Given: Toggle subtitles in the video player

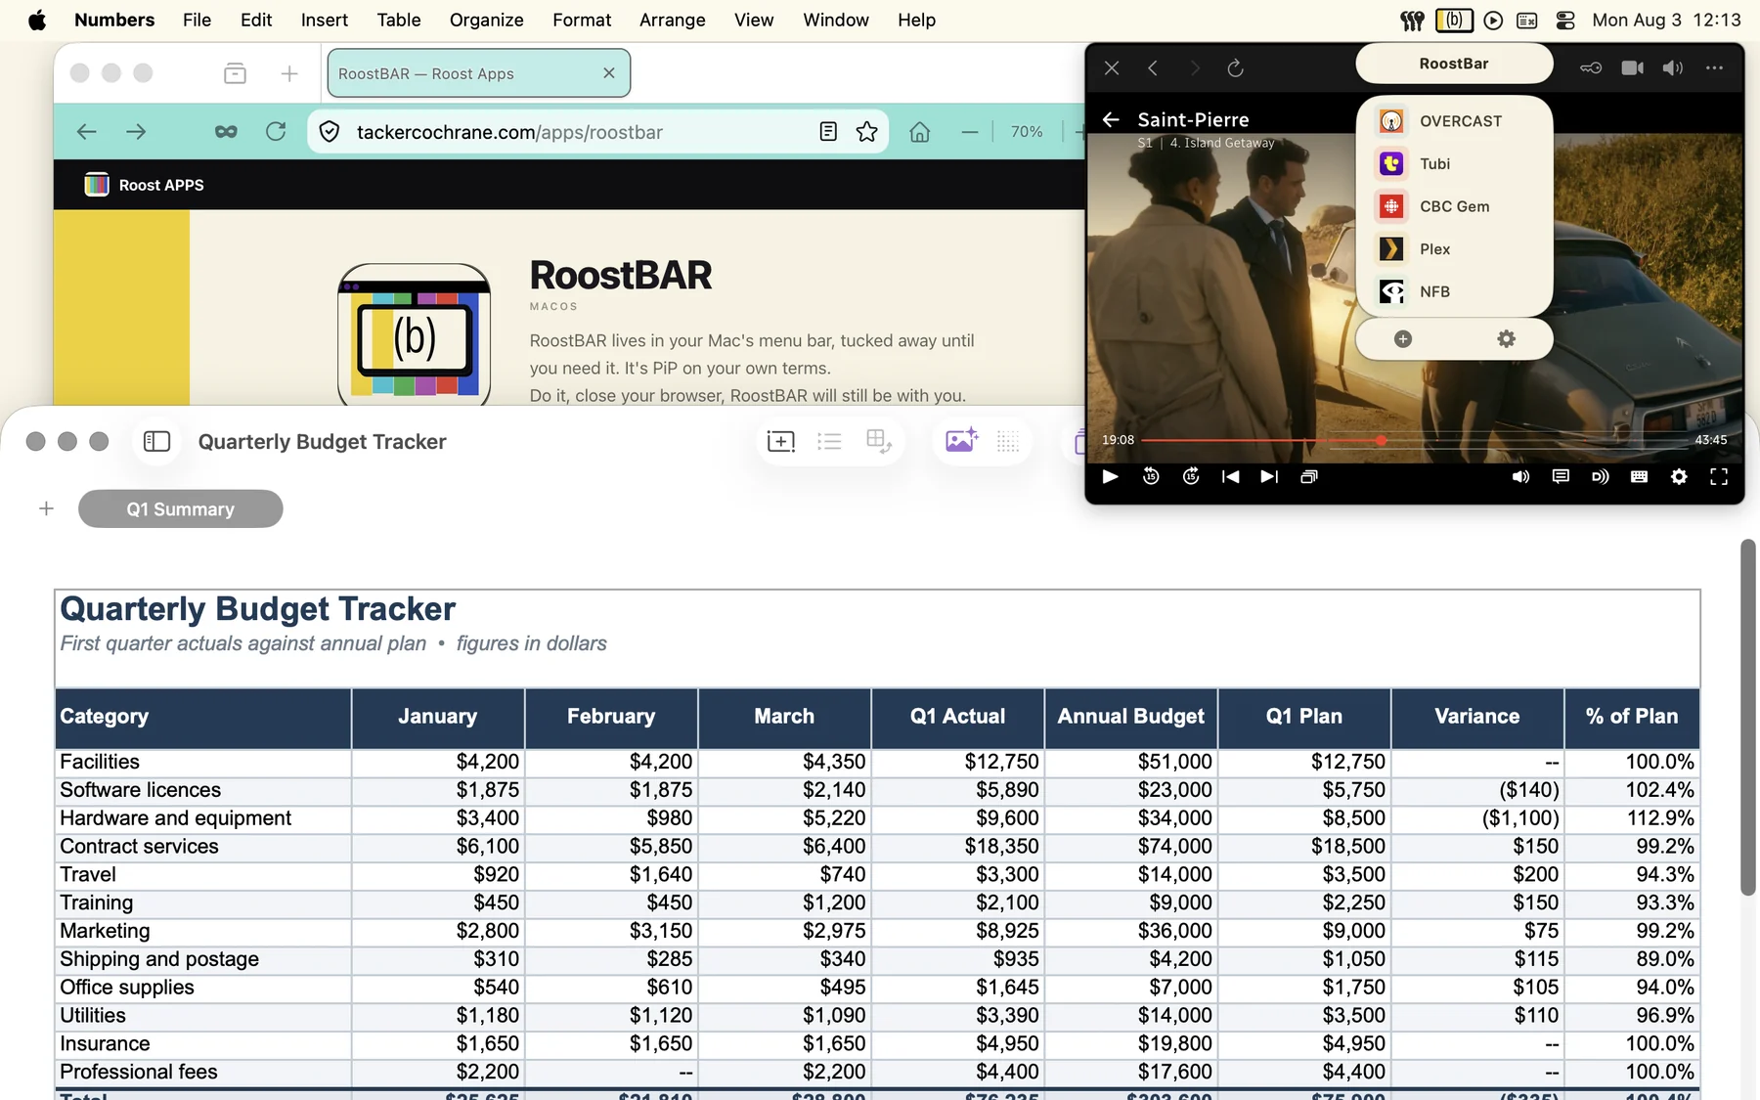Looking at the screenshot, I should pyautogui.click(x=1561, y=476).
